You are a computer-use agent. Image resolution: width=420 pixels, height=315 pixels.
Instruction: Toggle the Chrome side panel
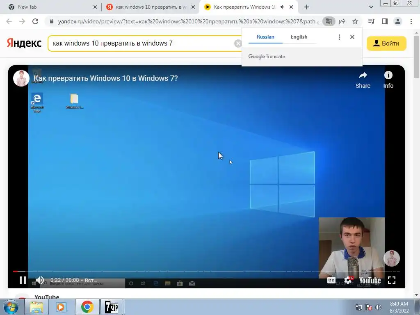pyautogui.click(x=385, y=21)
